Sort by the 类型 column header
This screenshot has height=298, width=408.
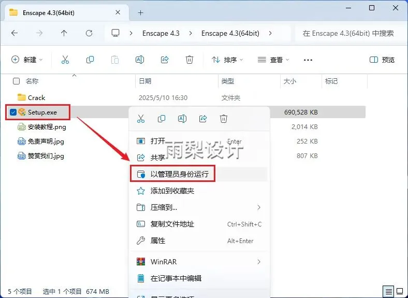pyautogui.click(x=228, y=81)
